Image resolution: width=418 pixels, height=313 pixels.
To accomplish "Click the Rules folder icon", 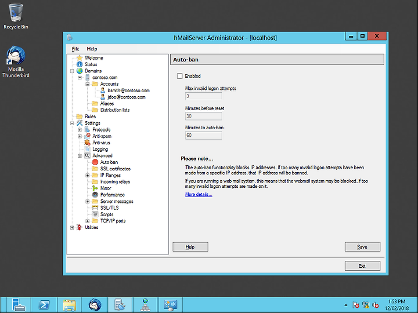I will [x=80, y=117].
